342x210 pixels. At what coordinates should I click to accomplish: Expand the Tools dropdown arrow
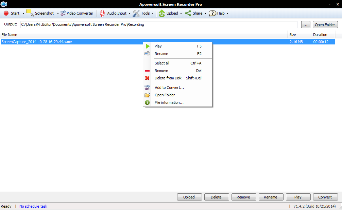click(x=153, y=14)
